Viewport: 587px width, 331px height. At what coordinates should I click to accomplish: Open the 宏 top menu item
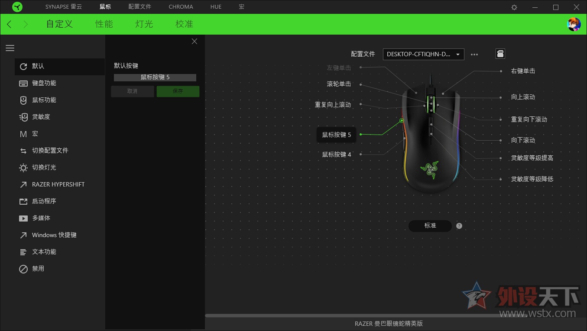coord(242,7)
